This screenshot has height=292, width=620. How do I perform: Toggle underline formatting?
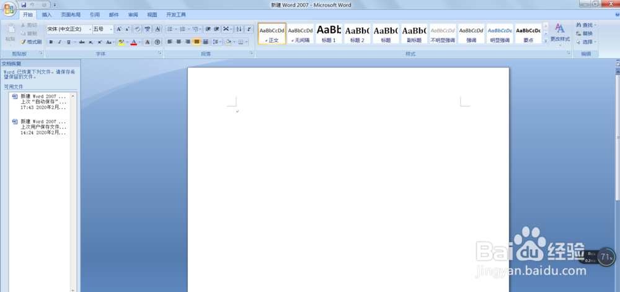point(69,42)
